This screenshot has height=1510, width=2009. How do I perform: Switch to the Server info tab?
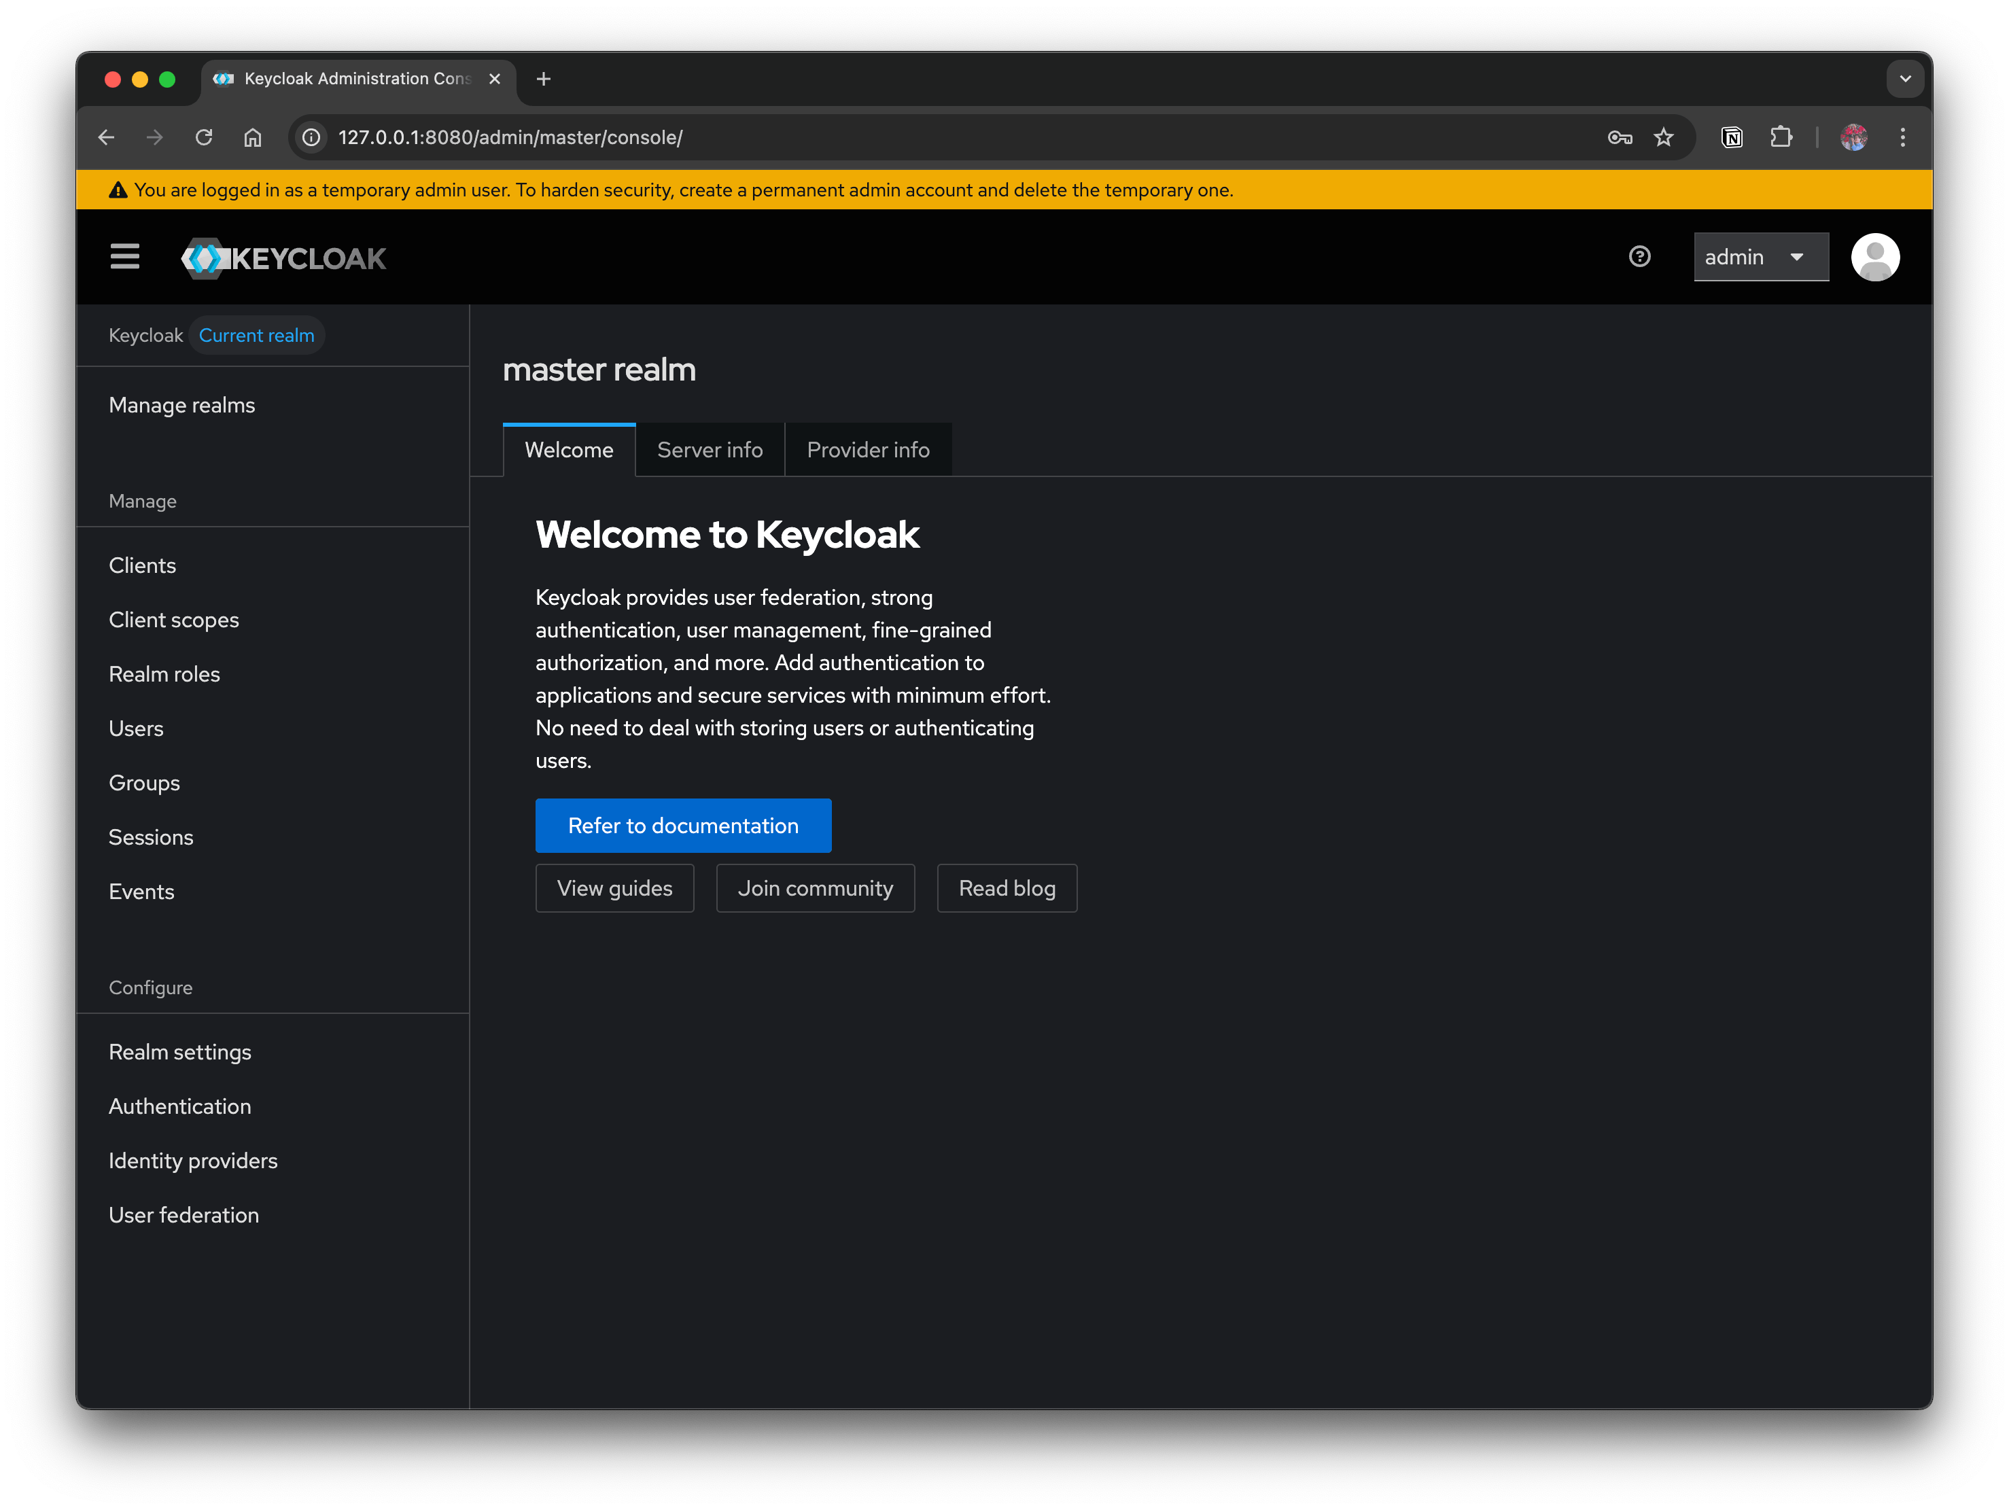[710, 449]
